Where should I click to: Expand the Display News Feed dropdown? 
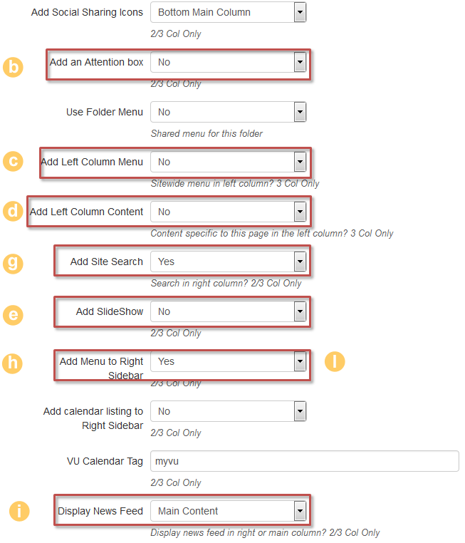[x=228, y=511]
